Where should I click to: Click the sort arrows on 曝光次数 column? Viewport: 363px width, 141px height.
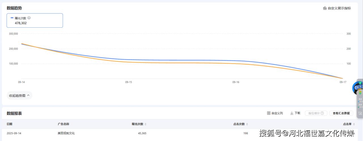(x=145, y=124)
